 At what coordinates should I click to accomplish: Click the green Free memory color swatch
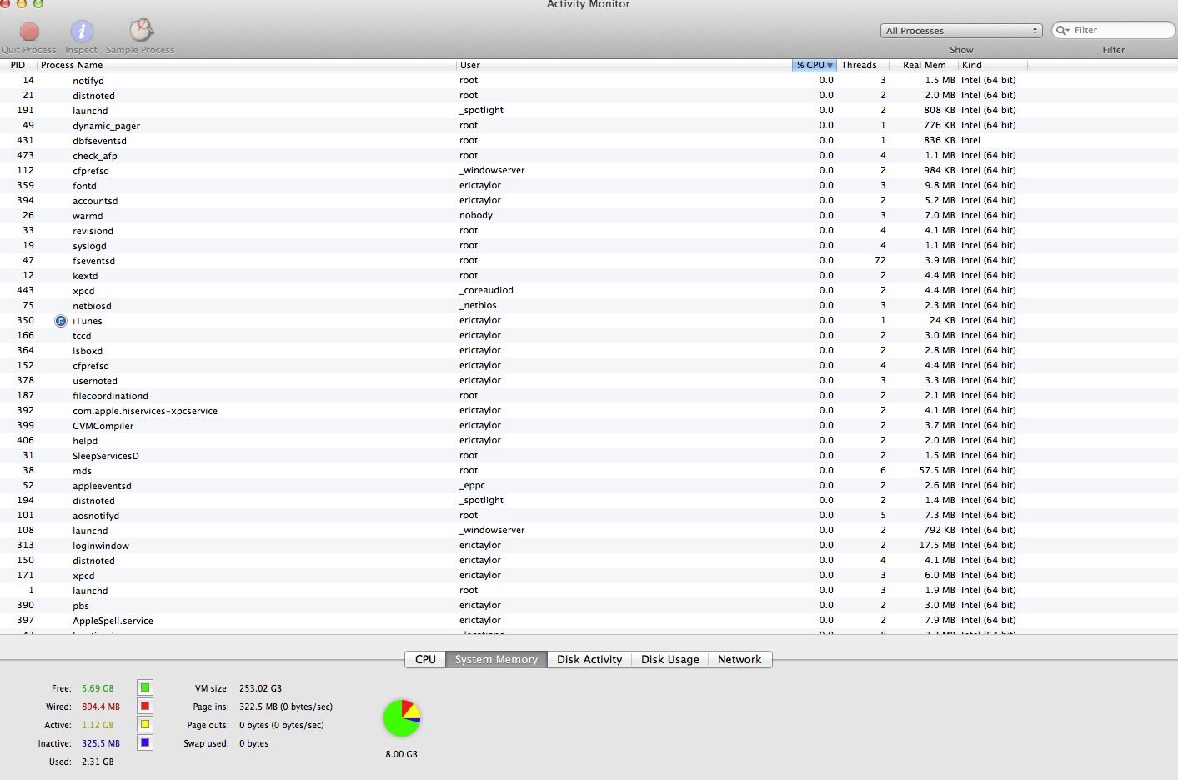coord(145,688)
